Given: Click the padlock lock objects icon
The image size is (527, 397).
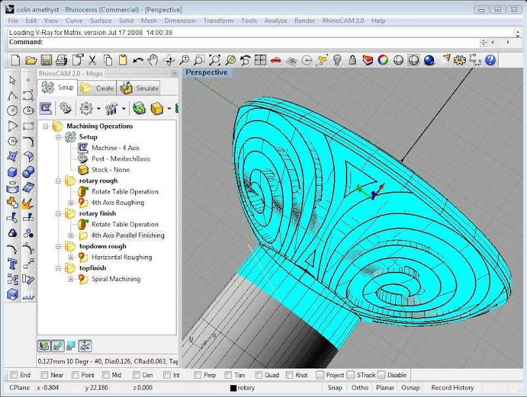Looking at the screenshot, I should coord(352,61).
